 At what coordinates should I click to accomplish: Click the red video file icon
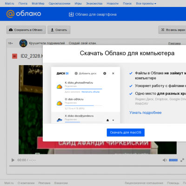pyautogui.click(x=15, y=56)
